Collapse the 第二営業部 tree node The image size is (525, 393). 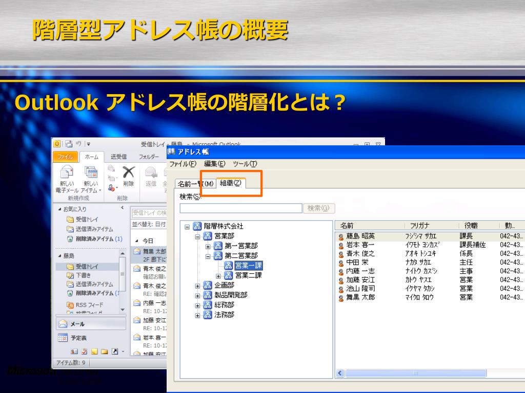pos(208,256)
